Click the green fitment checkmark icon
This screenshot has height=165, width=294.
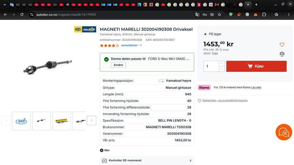(106, 60)
